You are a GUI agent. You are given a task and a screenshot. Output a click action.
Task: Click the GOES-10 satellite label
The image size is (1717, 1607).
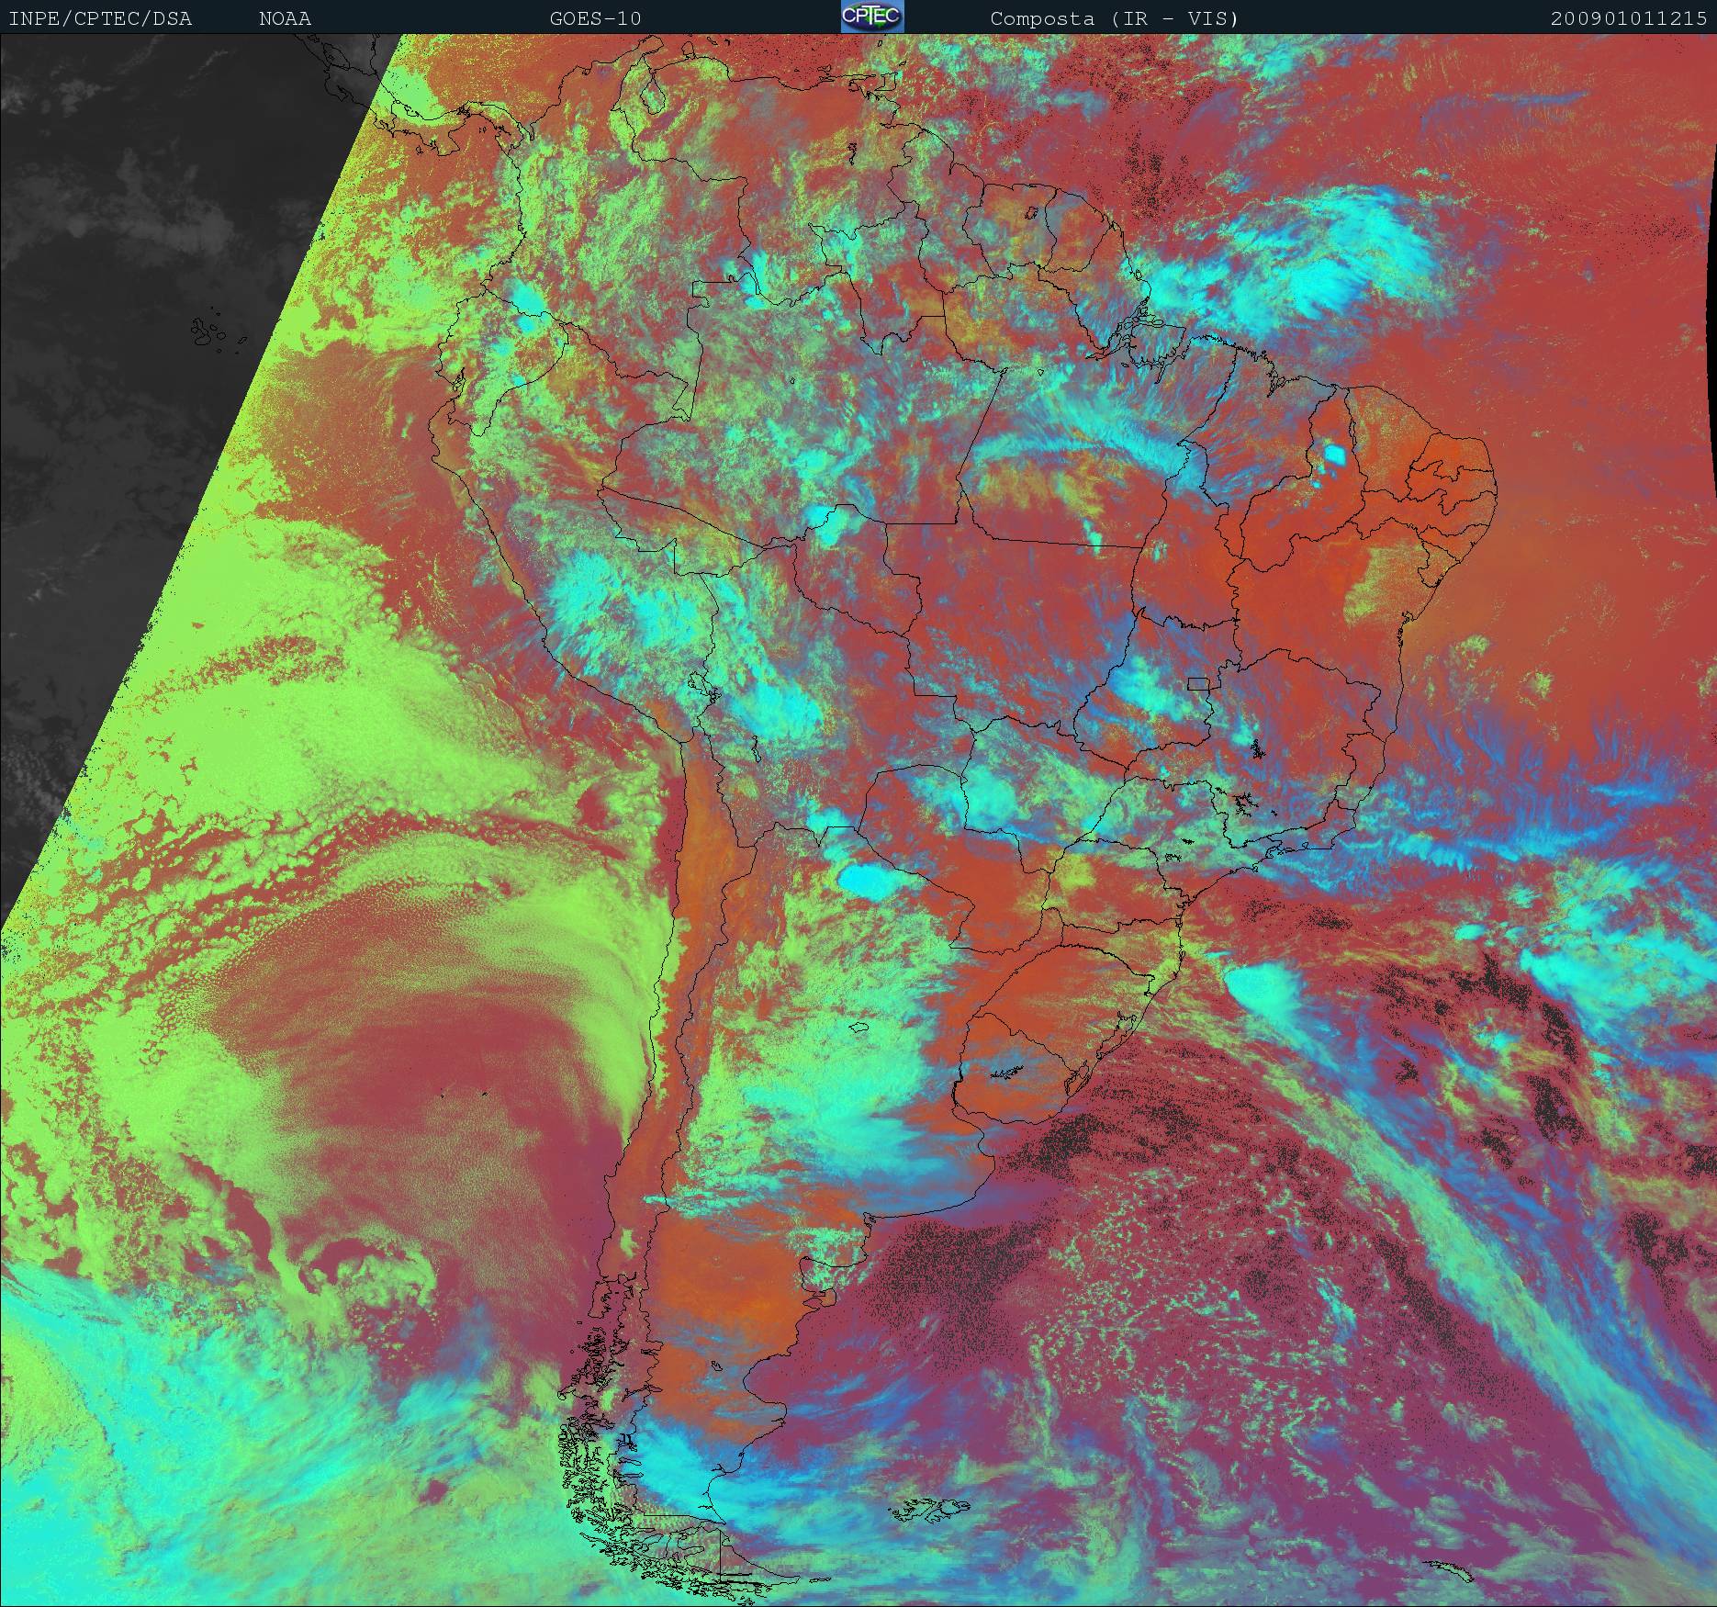pos(595,18)
